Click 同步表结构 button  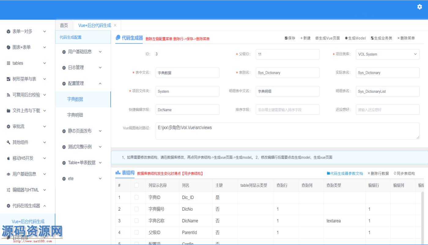click(404, 173)
